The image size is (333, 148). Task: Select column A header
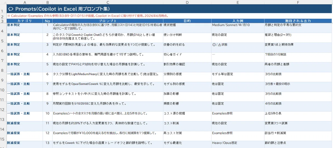(25, 2)
